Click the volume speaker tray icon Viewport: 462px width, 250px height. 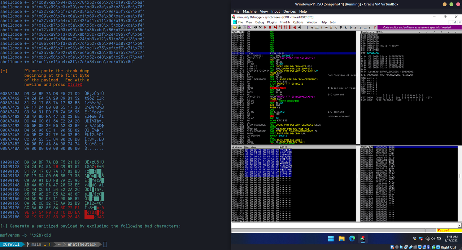tap(433, 238)
